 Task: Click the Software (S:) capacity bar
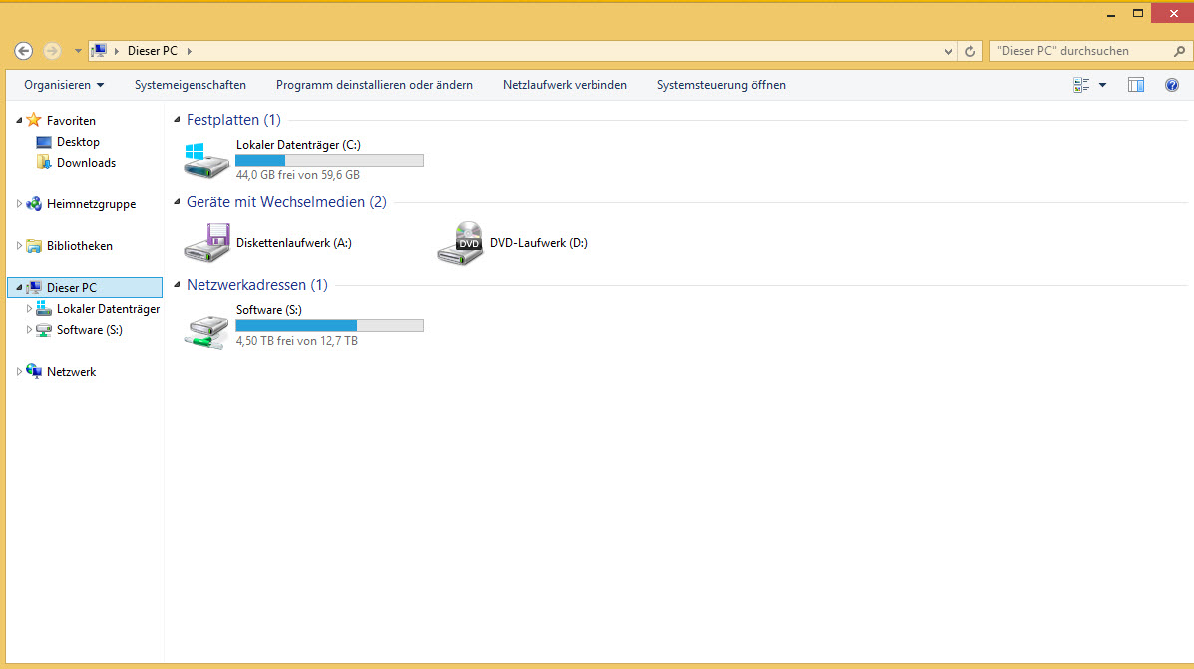point(330,326)
